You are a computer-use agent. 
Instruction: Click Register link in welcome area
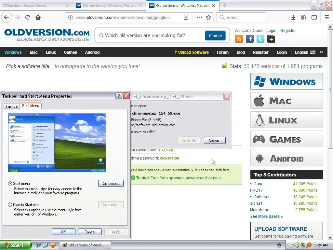tap(288, 31)
